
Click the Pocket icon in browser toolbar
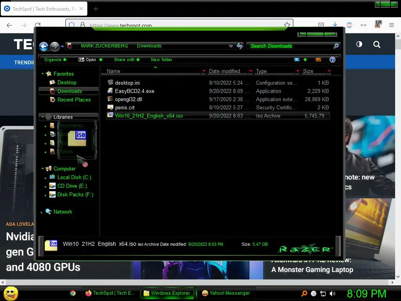321,25
